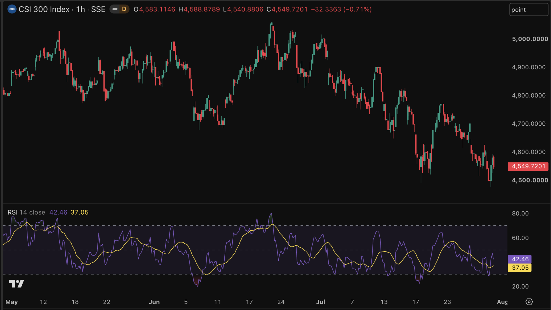Screen dimensions: 551x310
Task: Click the '13' date label on time axis
Action: [384, 302]
